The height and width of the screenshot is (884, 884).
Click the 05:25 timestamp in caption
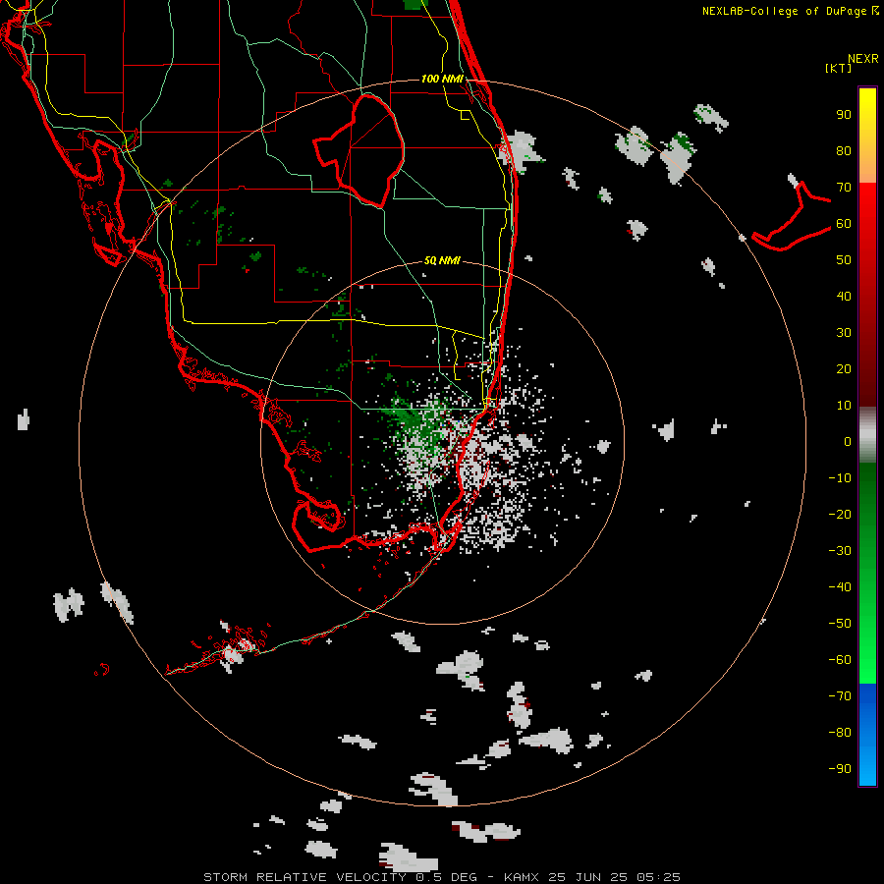[658, 877]
